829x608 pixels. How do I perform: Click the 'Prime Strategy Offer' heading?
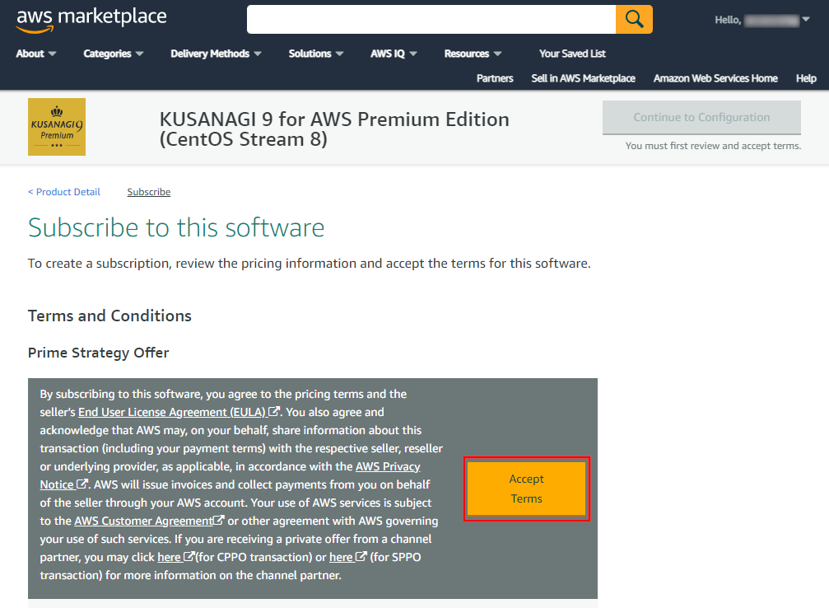click(x=98, y=353)
